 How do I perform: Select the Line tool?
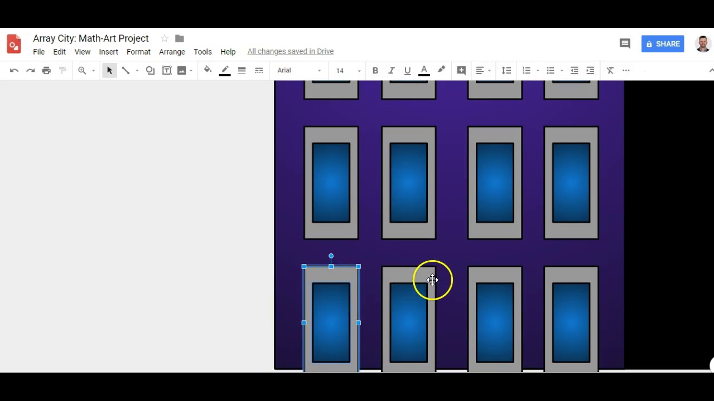pyautogui.click(x=126, y=71)
